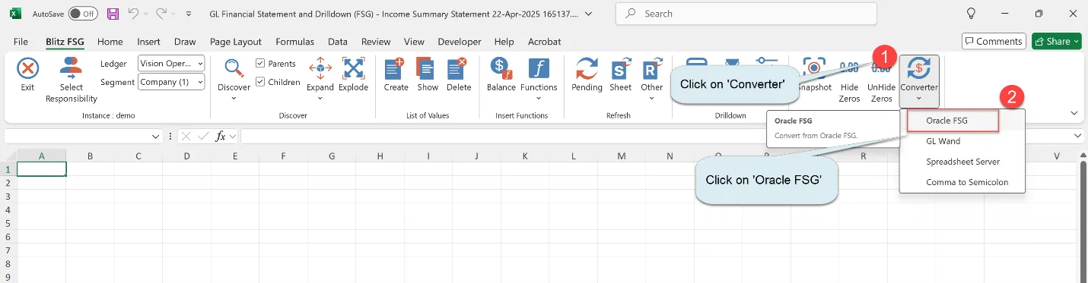Undo the last action
1088x283 pixels.
click(134, 14)
